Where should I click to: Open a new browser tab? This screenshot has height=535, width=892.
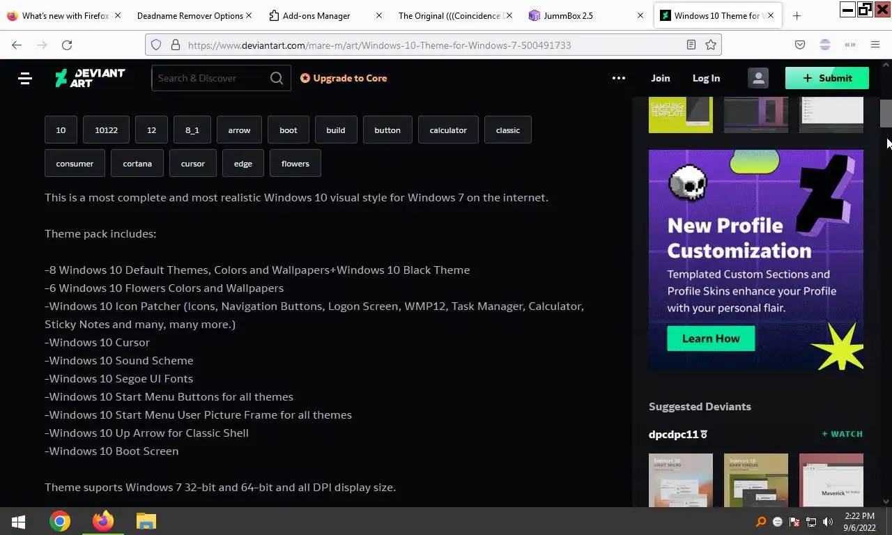pyautogui.click(x=797, y=15)
